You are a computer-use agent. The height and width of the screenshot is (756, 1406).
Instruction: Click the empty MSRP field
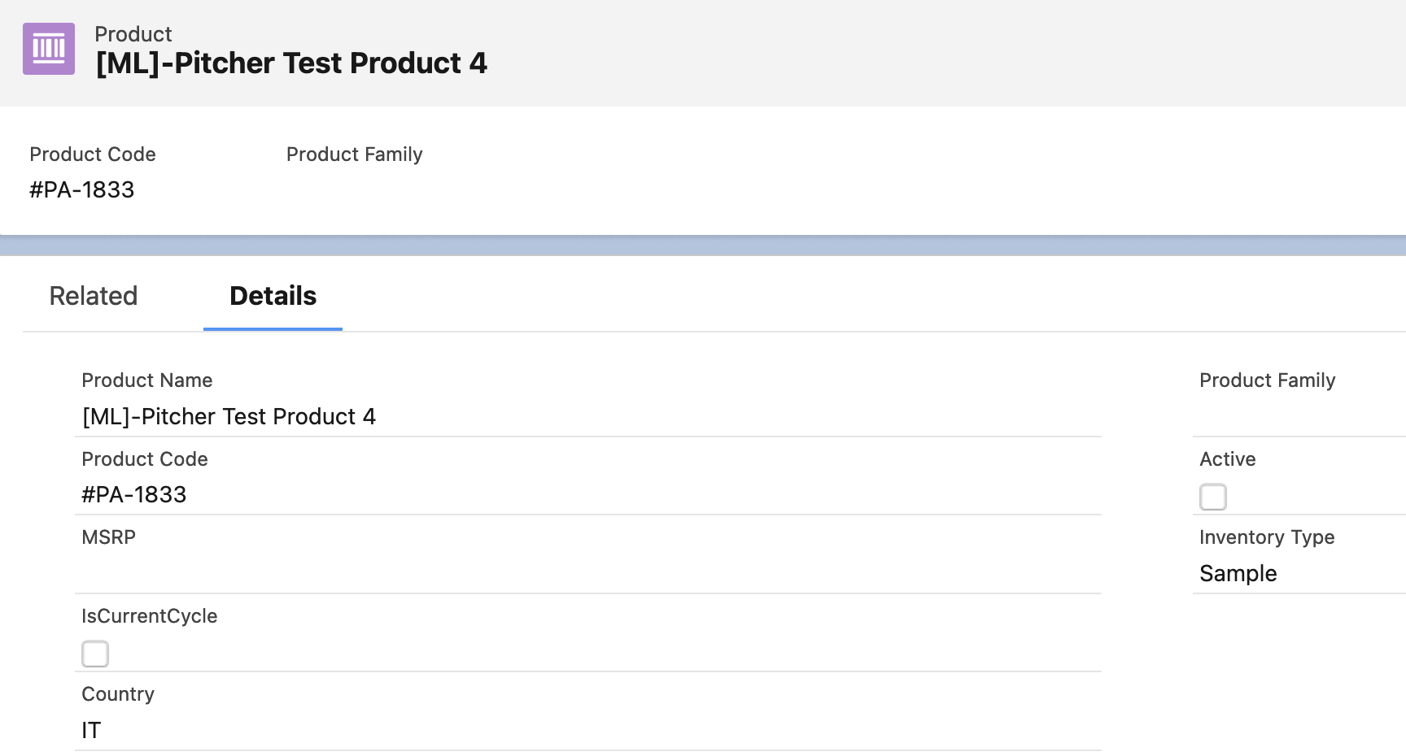tap(586, 571)
